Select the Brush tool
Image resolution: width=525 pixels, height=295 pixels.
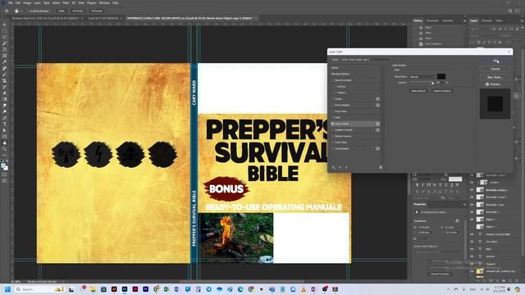pos(4,75)
